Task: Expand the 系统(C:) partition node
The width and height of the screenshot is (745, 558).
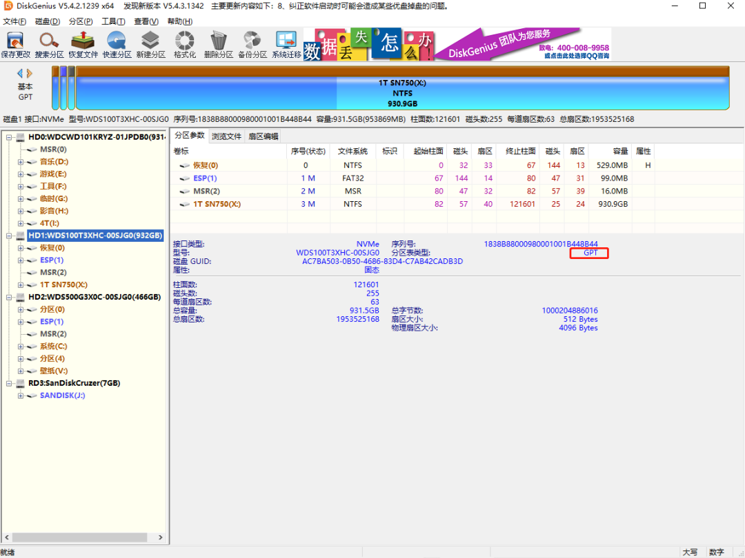Action: click(x=21, y=347)
